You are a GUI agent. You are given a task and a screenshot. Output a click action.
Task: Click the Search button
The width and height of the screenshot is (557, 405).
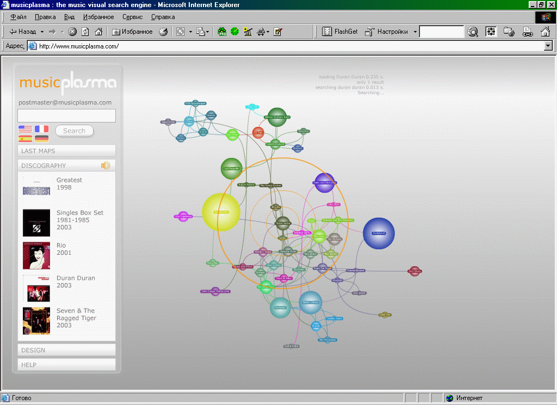(x=74, y=131)
